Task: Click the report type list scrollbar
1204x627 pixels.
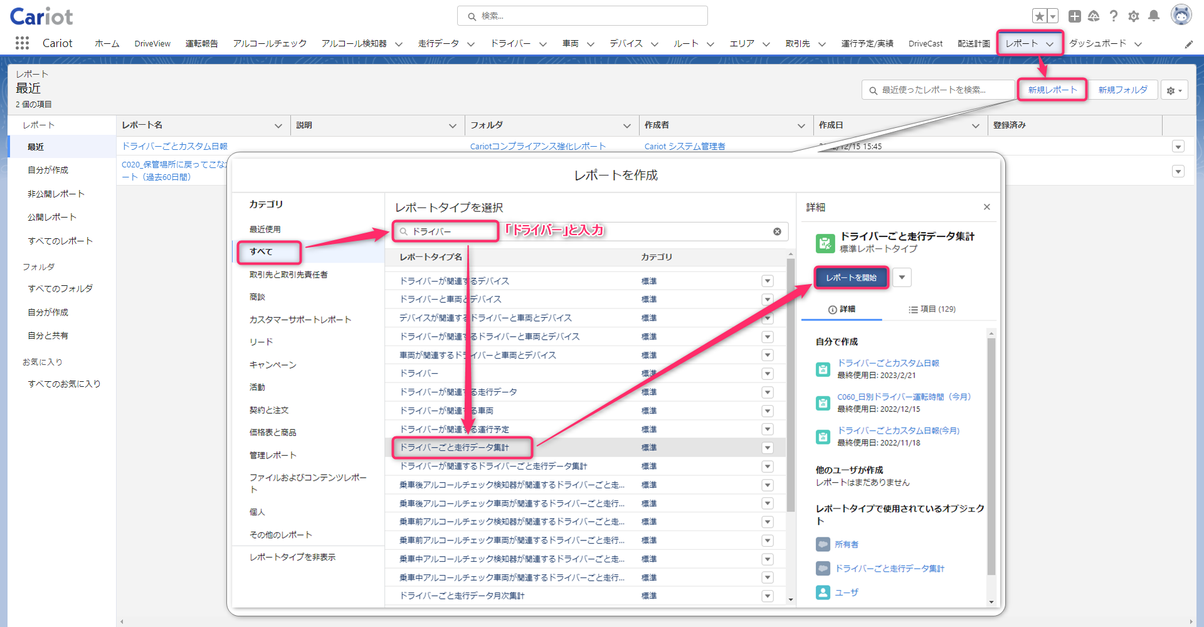Action: coord(791,384)
